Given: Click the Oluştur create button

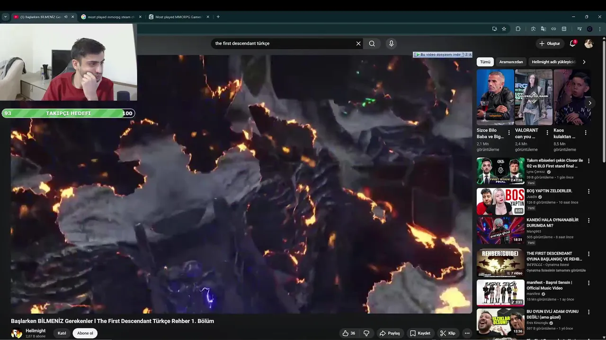Looking at the screenshot, I should point(550,43).
